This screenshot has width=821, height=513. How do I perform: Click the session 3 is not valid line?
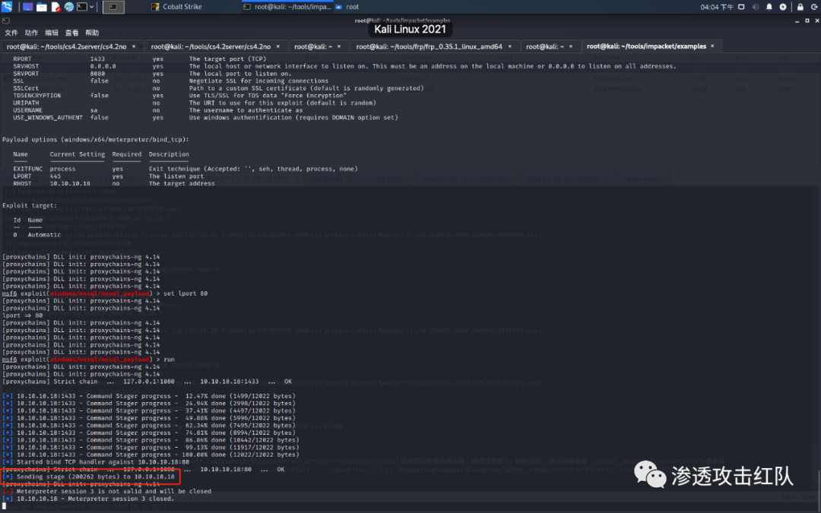pos(107,491)
